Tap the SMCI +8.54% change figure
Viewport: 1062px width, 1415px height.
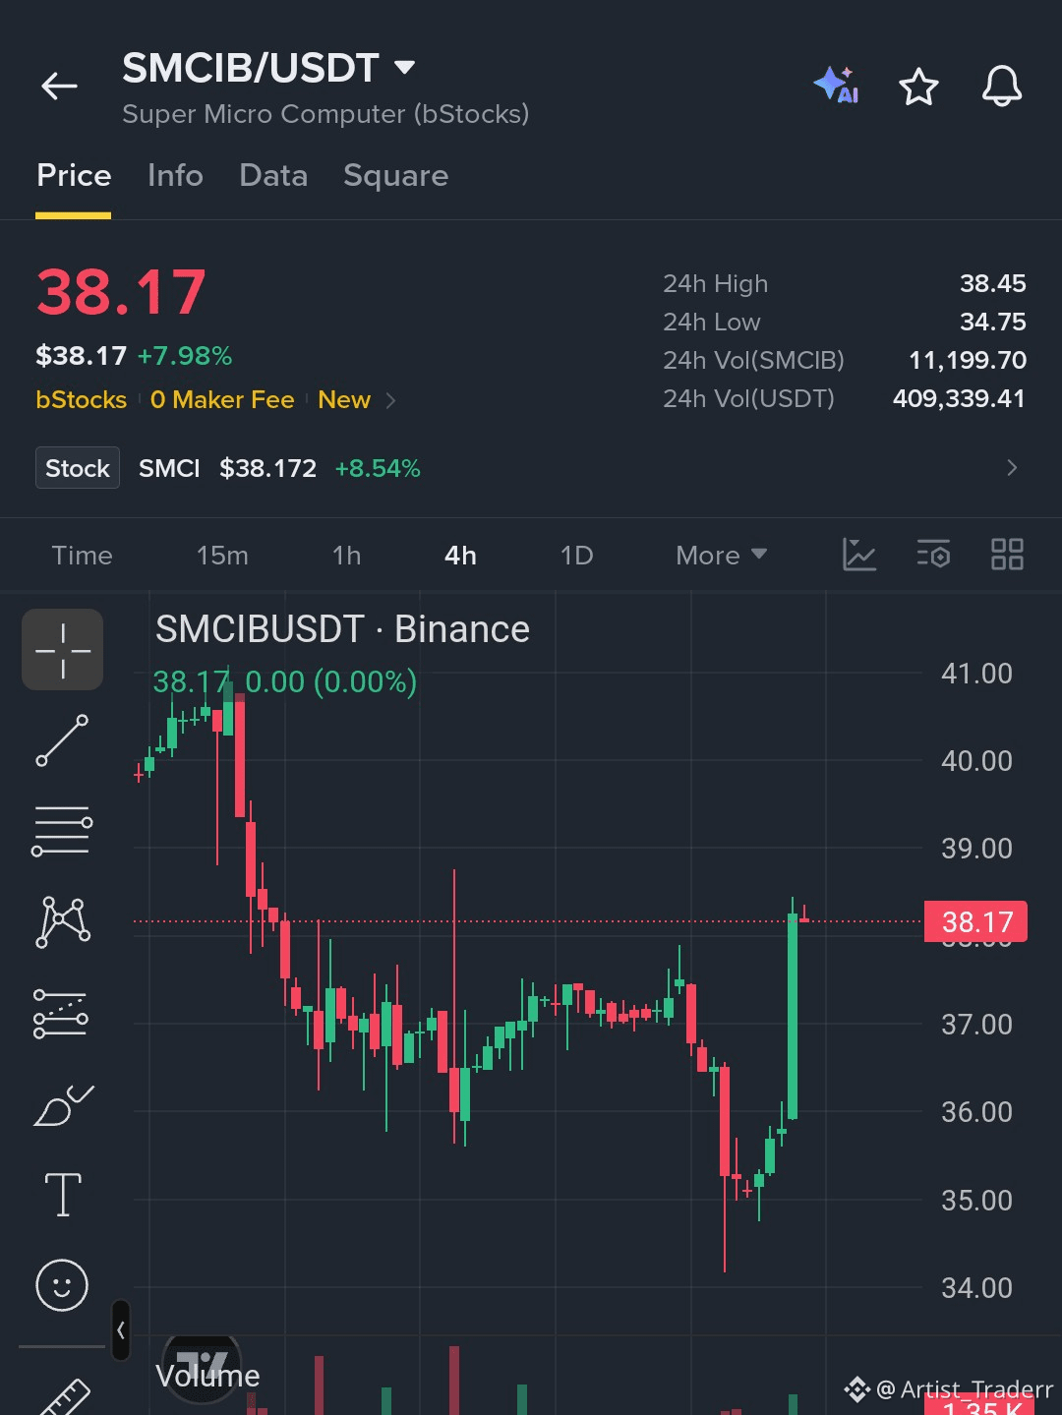point(378,468)
